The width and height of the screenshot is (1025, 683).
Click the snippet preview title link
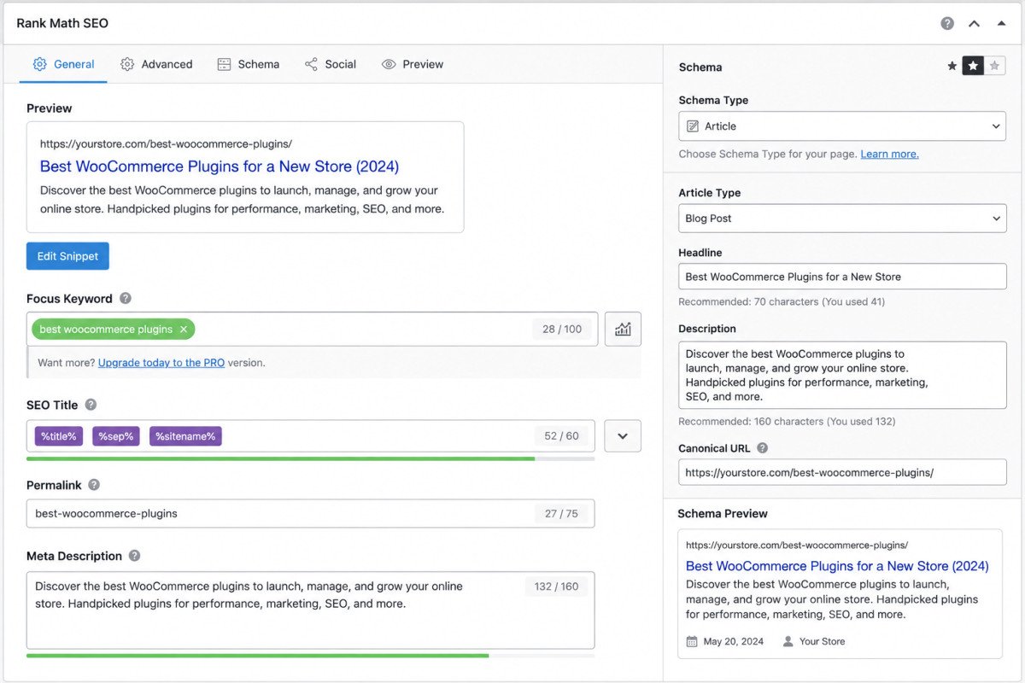point(220,166)
